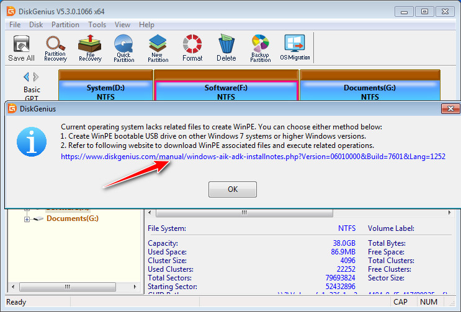Image resolution: width=461 pixels, height=312 pixels.
Task: Click the details pane horizontal scrollbar thumb
Action: (244, 212)
